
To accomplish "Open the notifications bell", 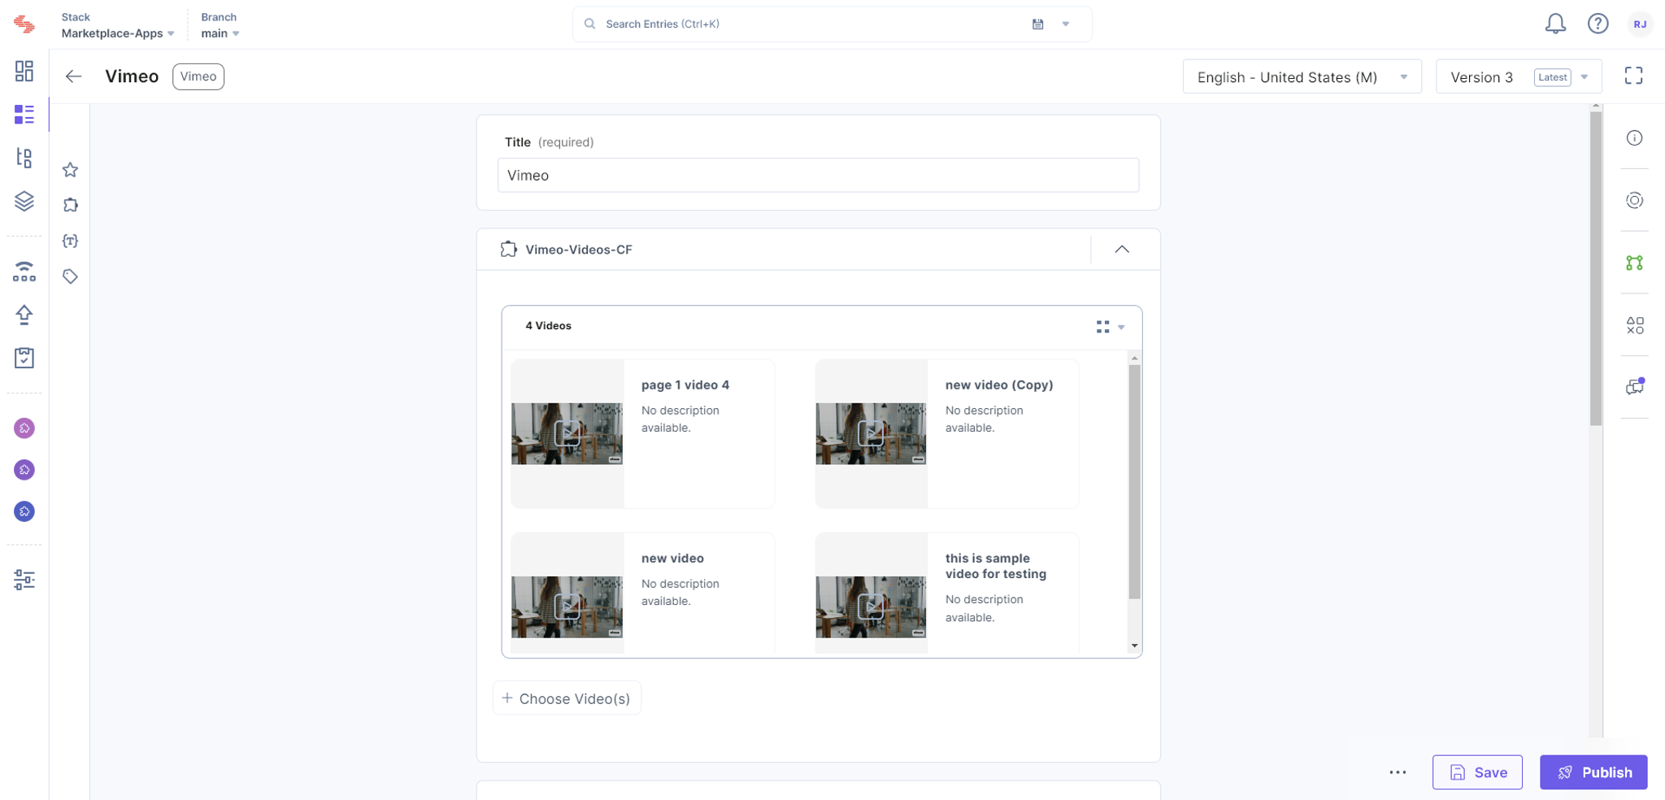I will click(1555, 24).
